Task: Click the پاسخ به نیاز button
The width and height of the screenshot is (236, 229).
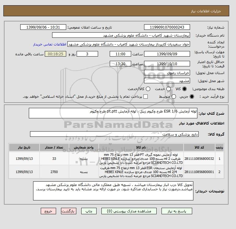Action: (177, 211)
